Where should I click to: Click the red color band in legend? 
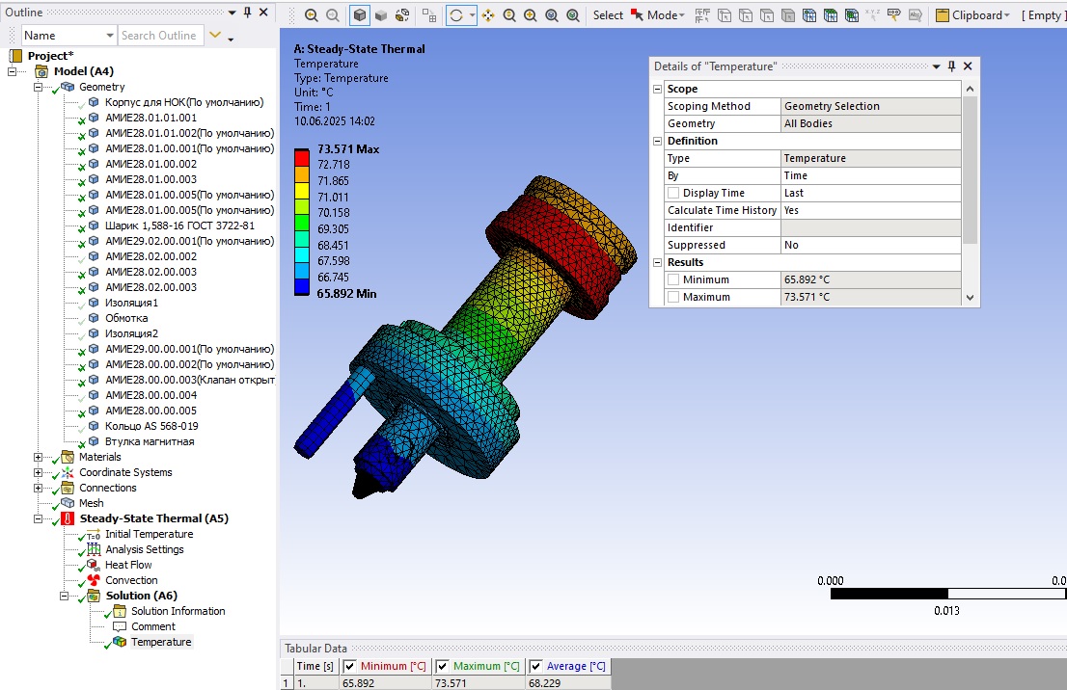click(x=301, y=157)
